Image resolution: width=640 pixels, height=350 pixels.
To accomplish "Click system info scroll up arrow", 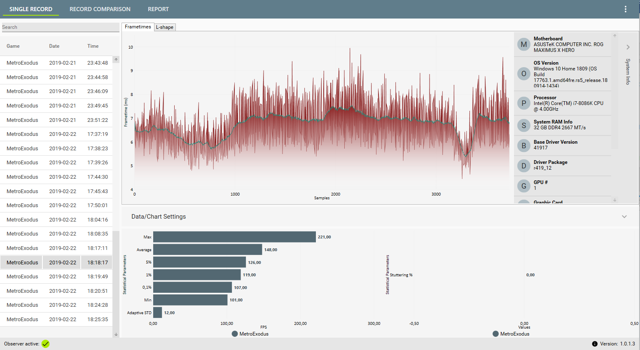I will click(615, 36).
